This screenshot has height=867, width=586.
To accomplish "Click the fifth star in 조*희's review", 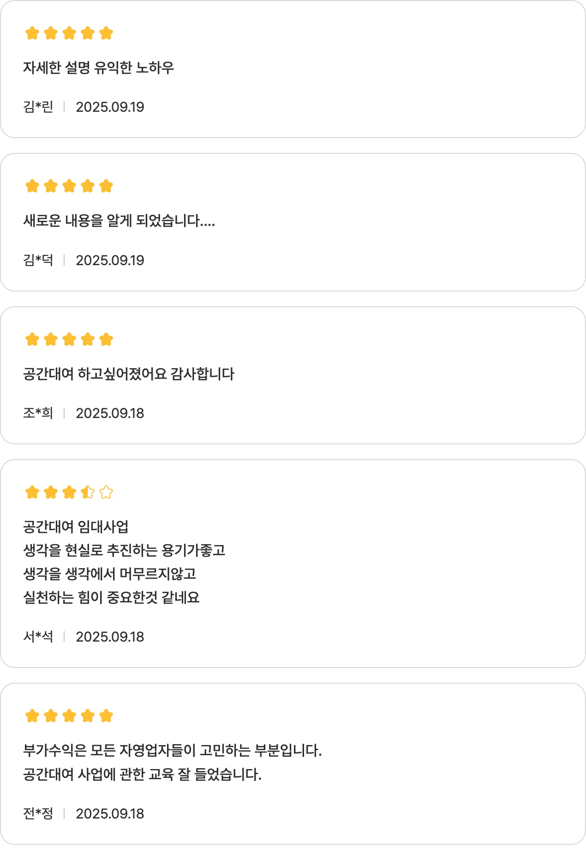I will point(106,340).
